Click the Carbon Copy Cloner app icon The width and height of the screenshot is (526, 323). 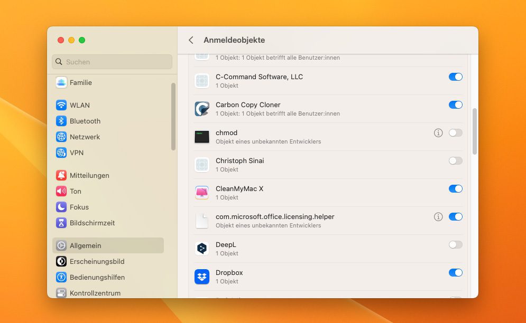[202, 109]
